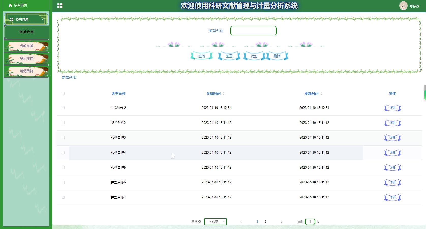Click the vertical scrollbar thumb at right edge
Viewport: 426px width, 229px height.
point(425,92)
